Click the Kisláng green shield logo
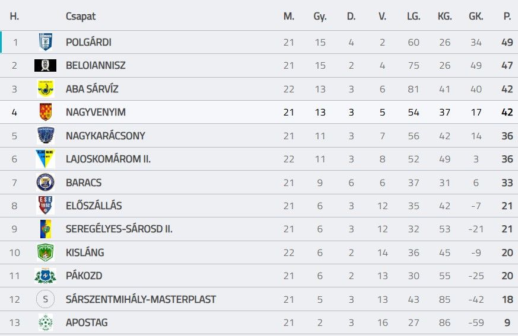The height and width of the screenshot is (336, 518). (45, 252)
